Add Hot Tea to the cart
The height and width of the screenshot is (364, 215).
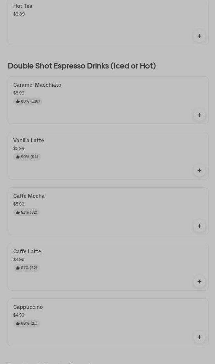[x=199, y=36]
